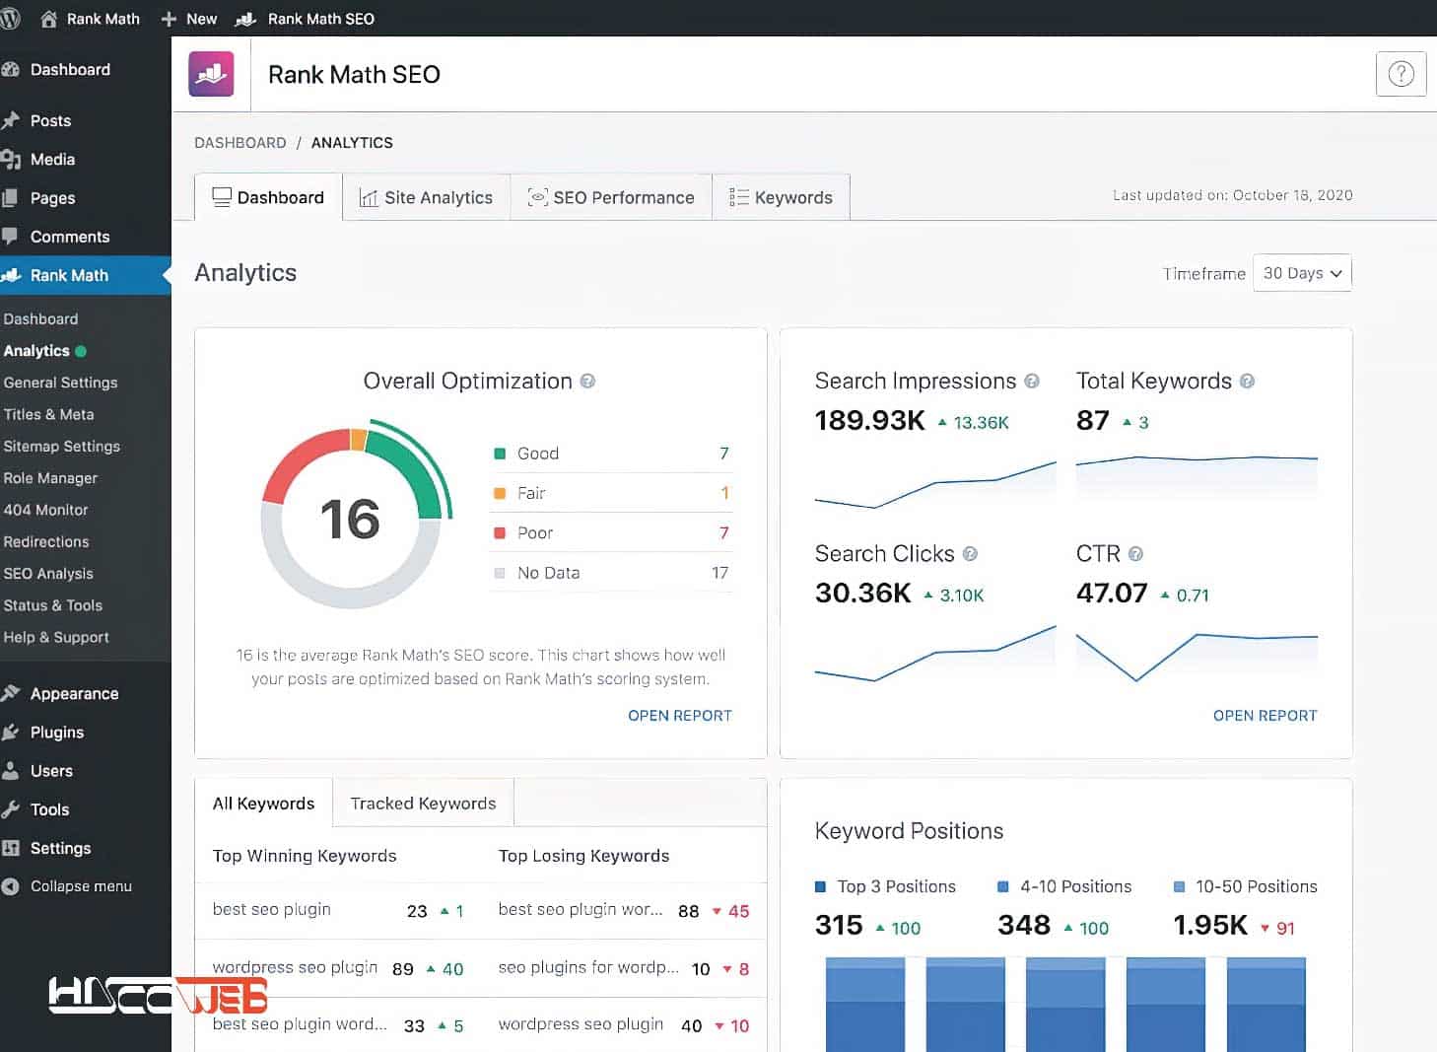
Task: Click the Posts pin icon in sidebar
Action: pyautogui.click(x=11, y=120)
